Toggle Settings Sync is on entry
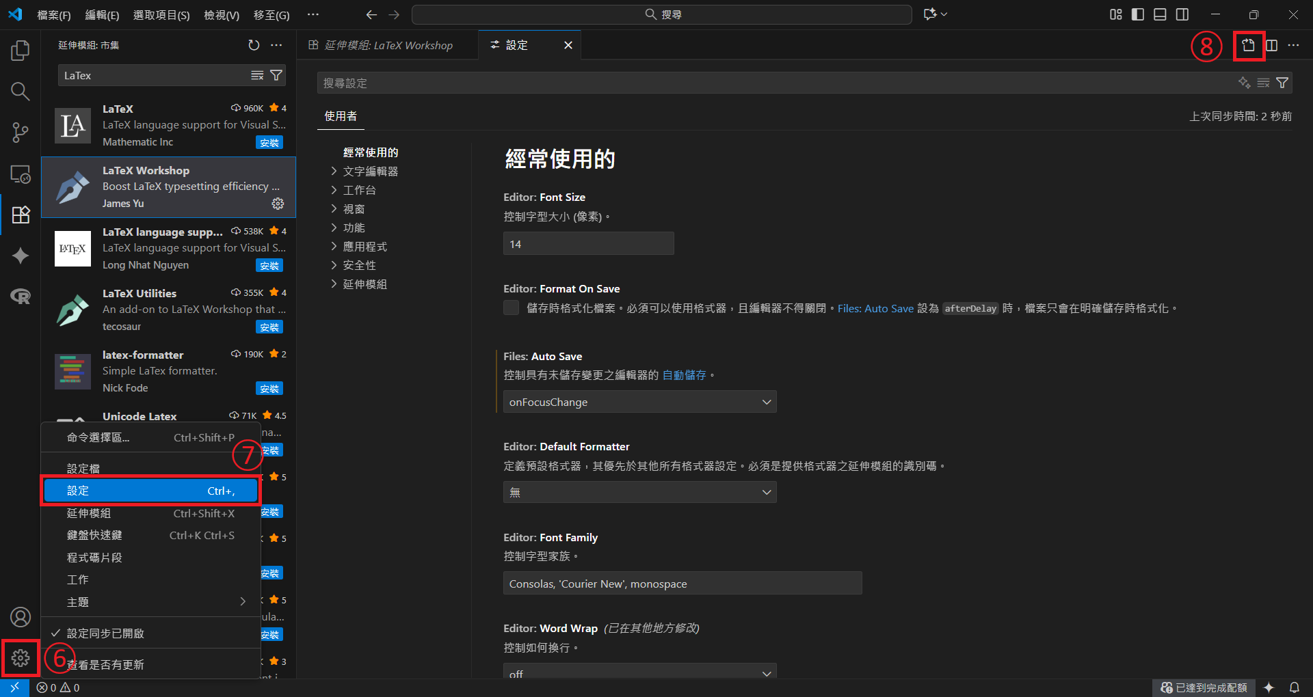Image resolution: width=1313 pixels, height=697 pixels. point(150,633)
